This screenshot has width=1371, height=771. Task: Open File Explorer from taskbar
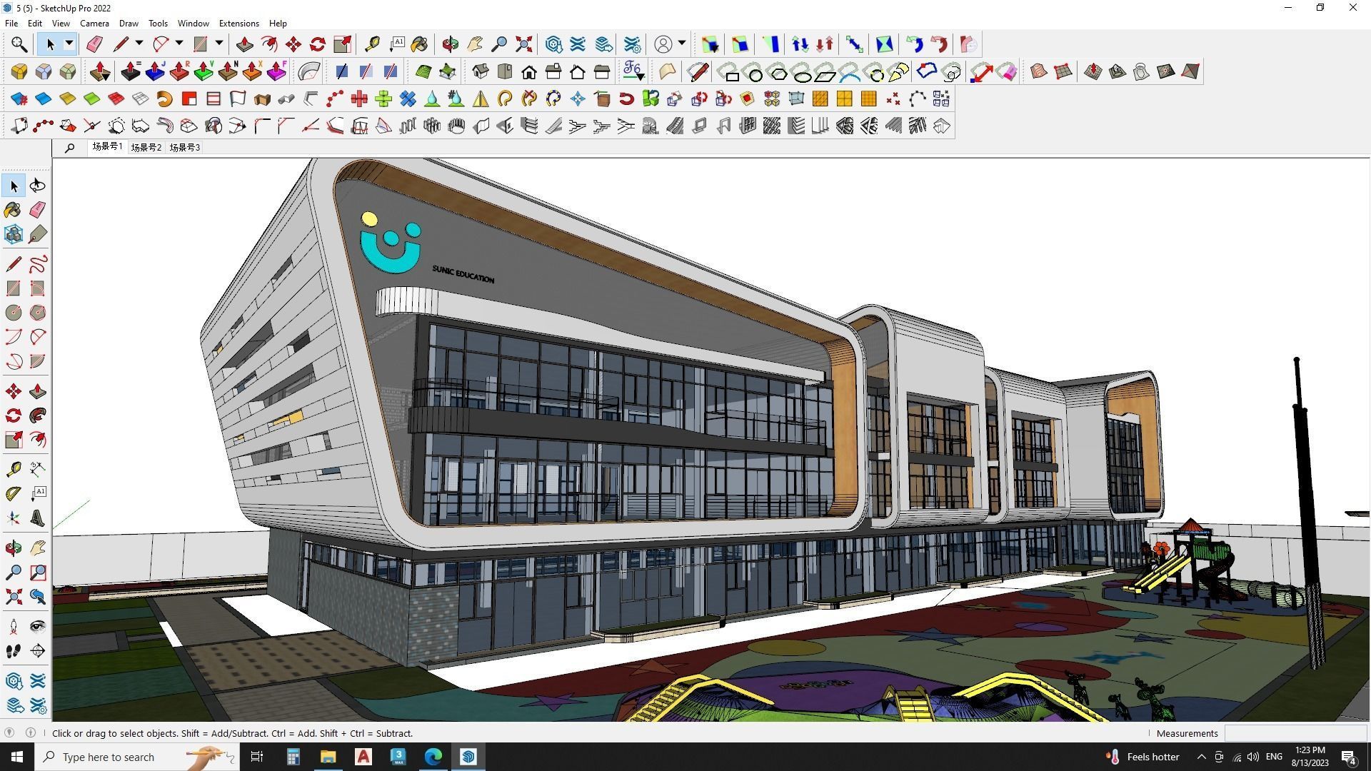(x=328, y=757)
